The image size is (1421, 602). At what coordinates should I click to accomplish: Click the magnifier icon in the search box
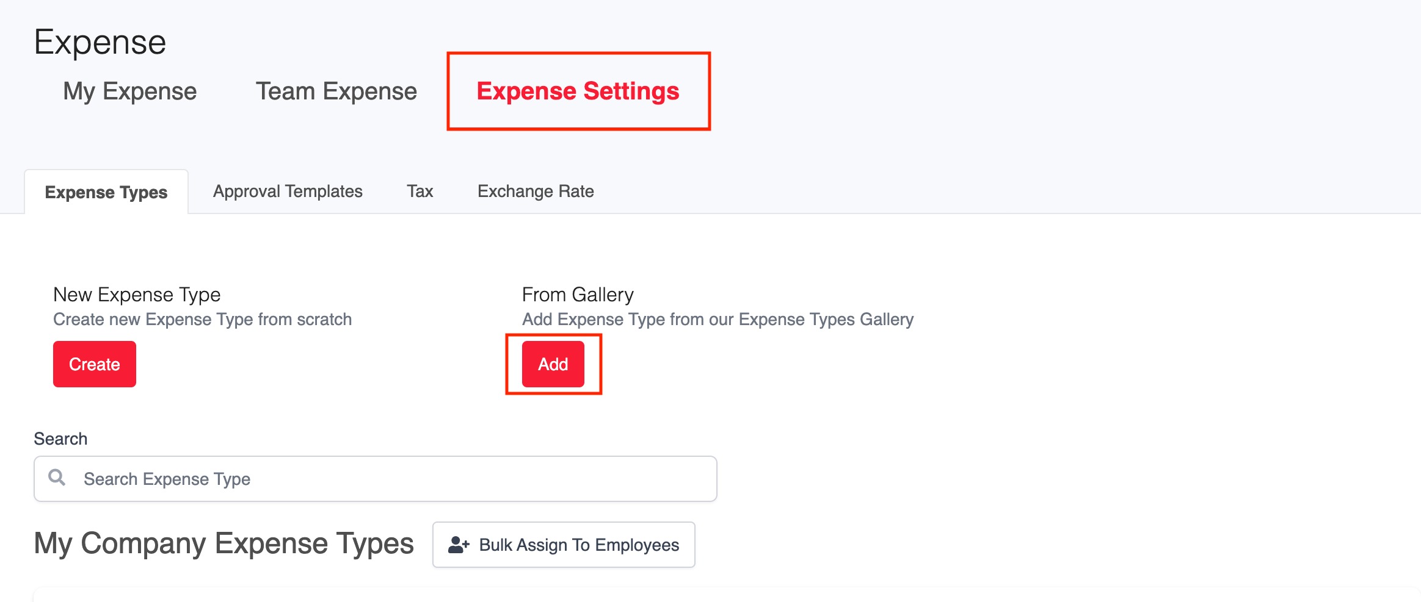57,478
